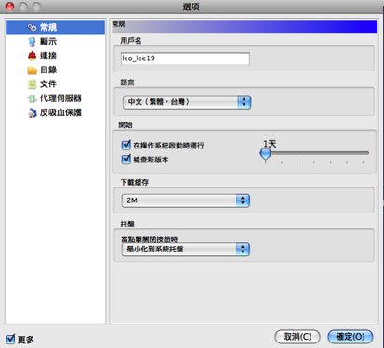
Task: Toggle 在操作系統啟動時運行 checkbox
Action: [126, 145]
